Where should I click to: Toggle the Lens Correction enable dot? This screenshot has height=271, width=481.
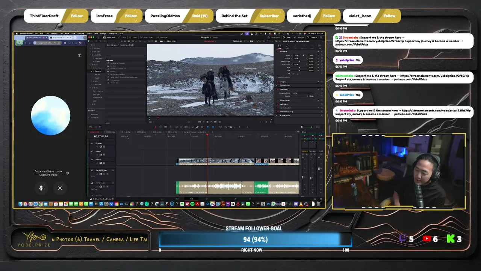278,108
